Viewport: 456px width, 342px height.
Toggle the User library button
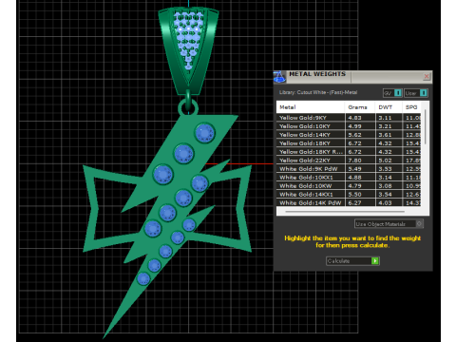[416, 93]
